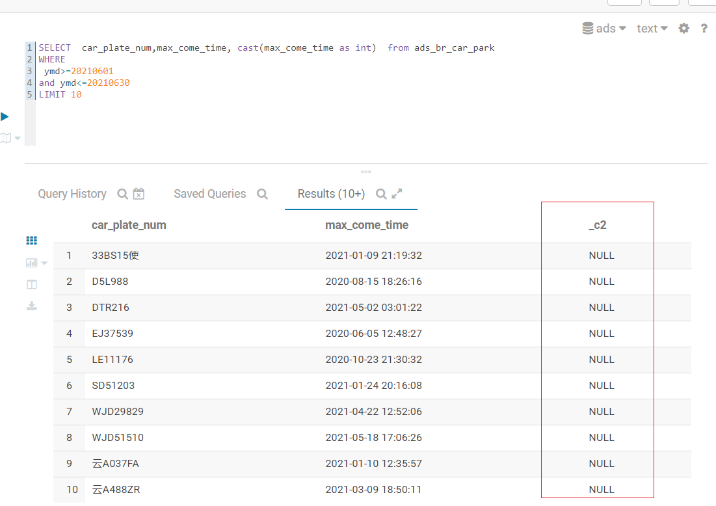Select cell 云A488ZR
716x506 pixels.
coord(116,490)
